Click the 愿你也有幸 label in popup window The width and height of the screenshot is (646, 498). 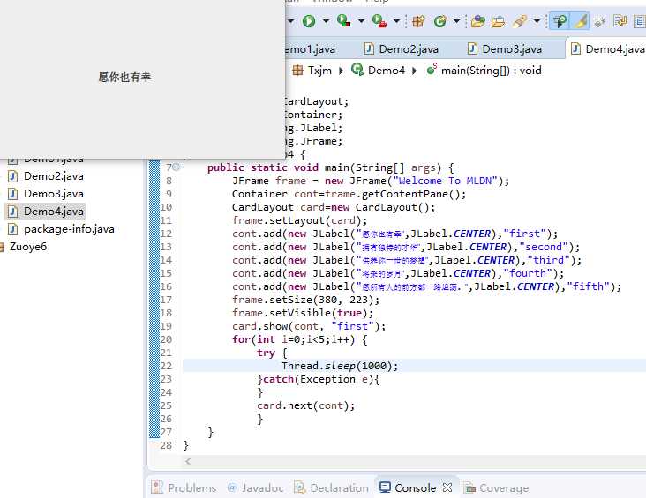point(124,77)
